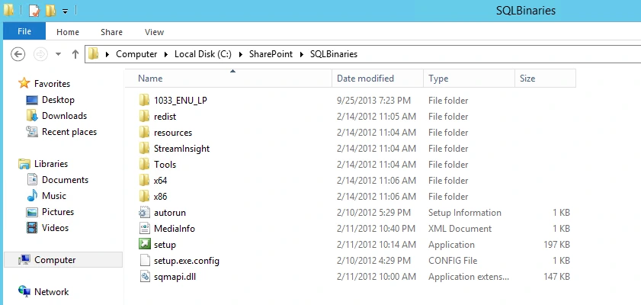Switch to the Share ribbon tab
641x305 pixels.
111,32
